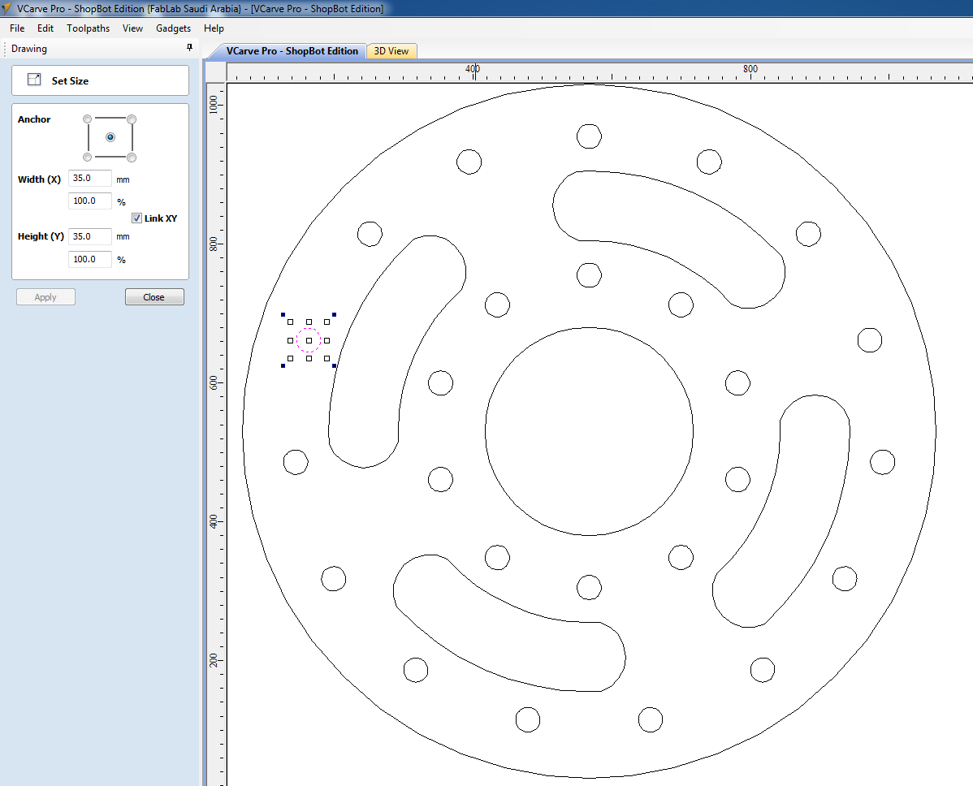Click the Height (Y) percentage field
973x786 pixels.
pyautogui.click(x=89, y=259)
